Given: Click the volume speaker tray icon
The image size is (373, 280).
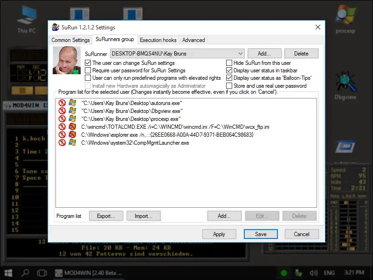Looking at the screenshot, I should [313, 273].
